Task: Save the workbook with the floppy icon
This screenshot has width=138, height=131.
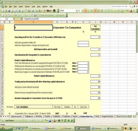Action: [x=9, y=11]
